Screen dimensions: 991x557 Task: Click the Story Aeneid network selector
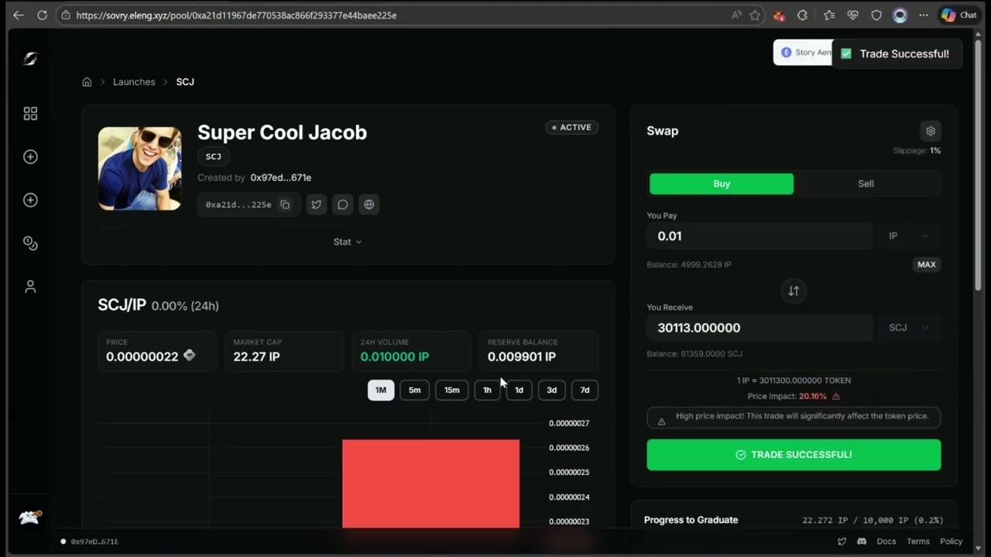tap(803, 53)
